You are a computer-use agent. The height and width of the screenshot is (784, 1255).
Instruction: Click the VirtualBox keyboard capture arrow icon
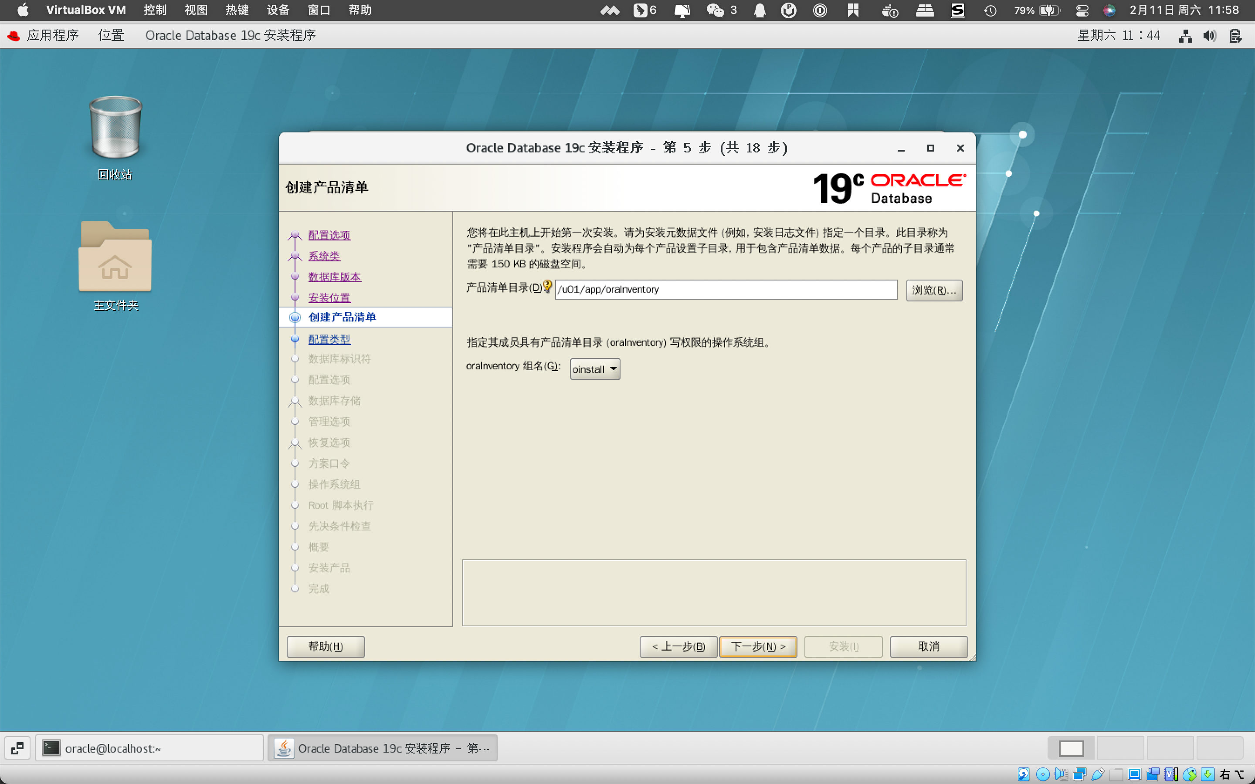pos(1208,774)
